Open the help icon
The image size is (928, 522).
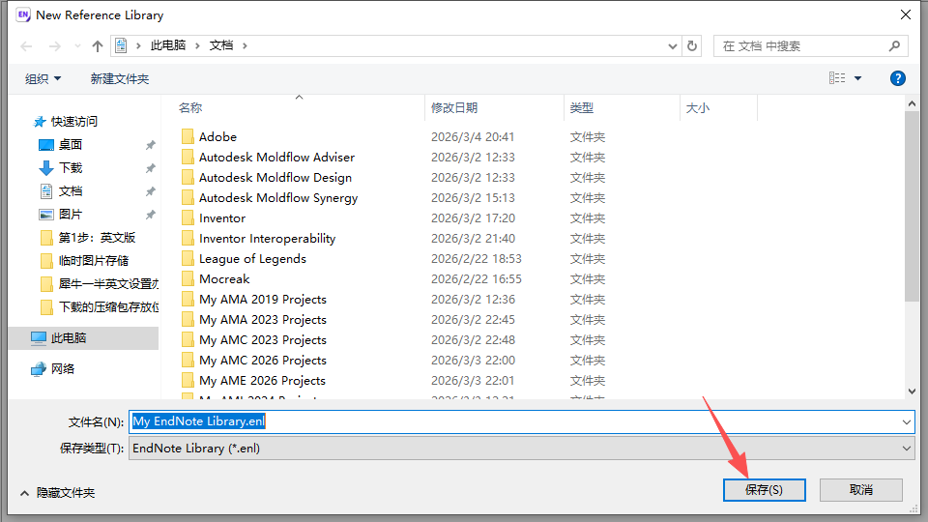coord(898,78)
